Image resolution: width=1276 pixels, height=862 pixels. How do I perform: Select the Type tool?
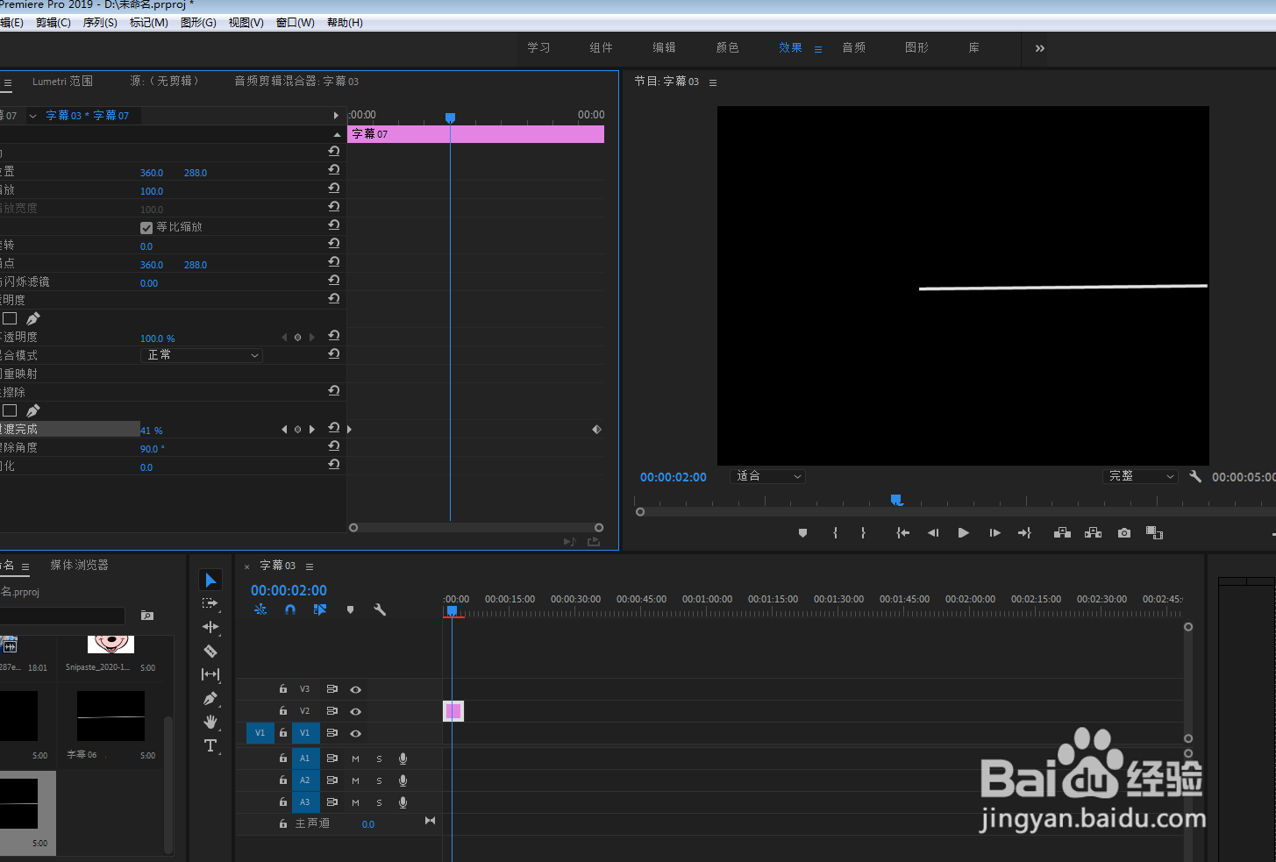210,745
